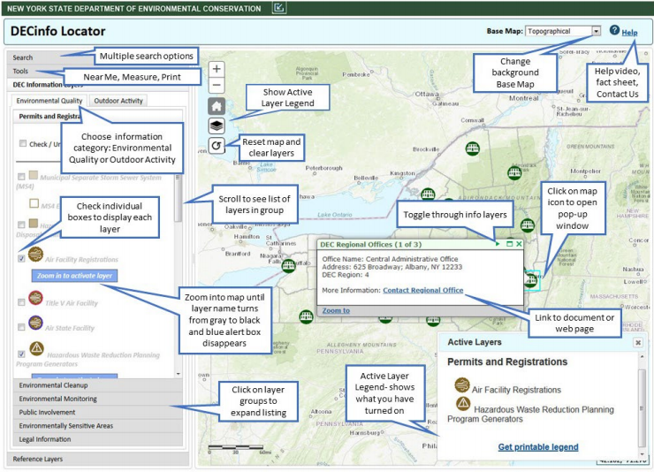Select the office marker north of Adirondack Mountains label

click(x=514, y=172)
